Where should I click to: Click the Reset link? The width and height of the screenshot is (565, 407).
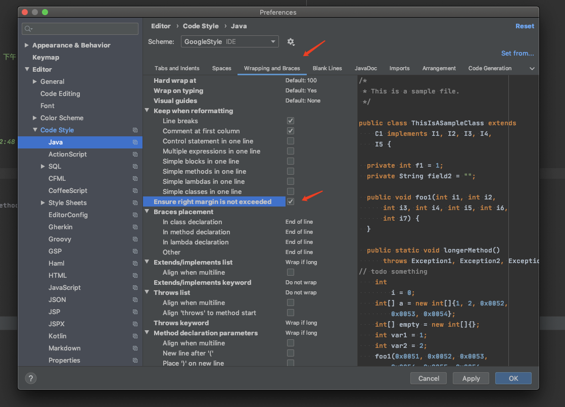point(525,26)
